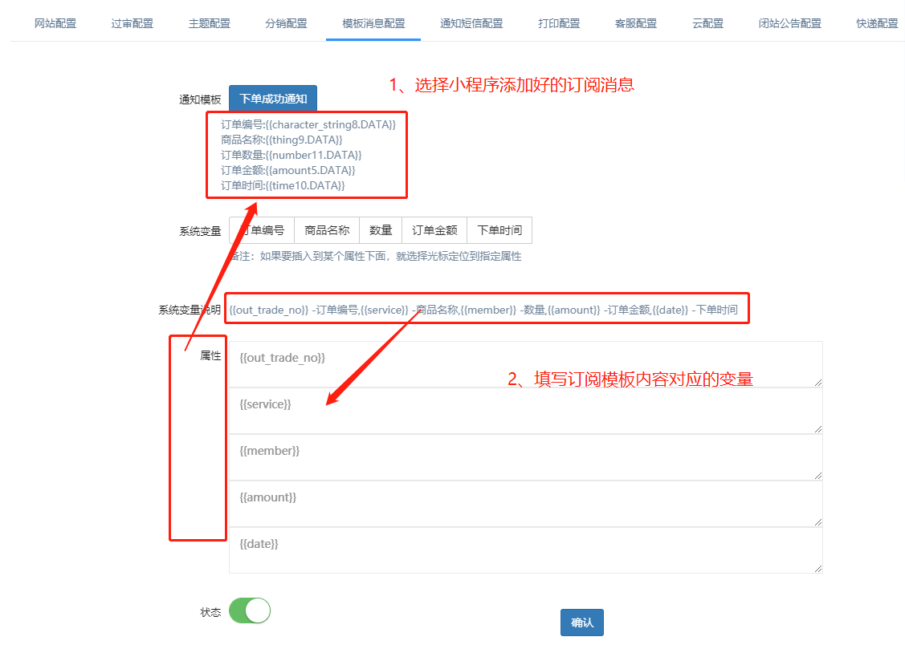This screenshot has width=905, height=649.
Task: Click the 确认 confirm button
Action: (x=581, y=623)
